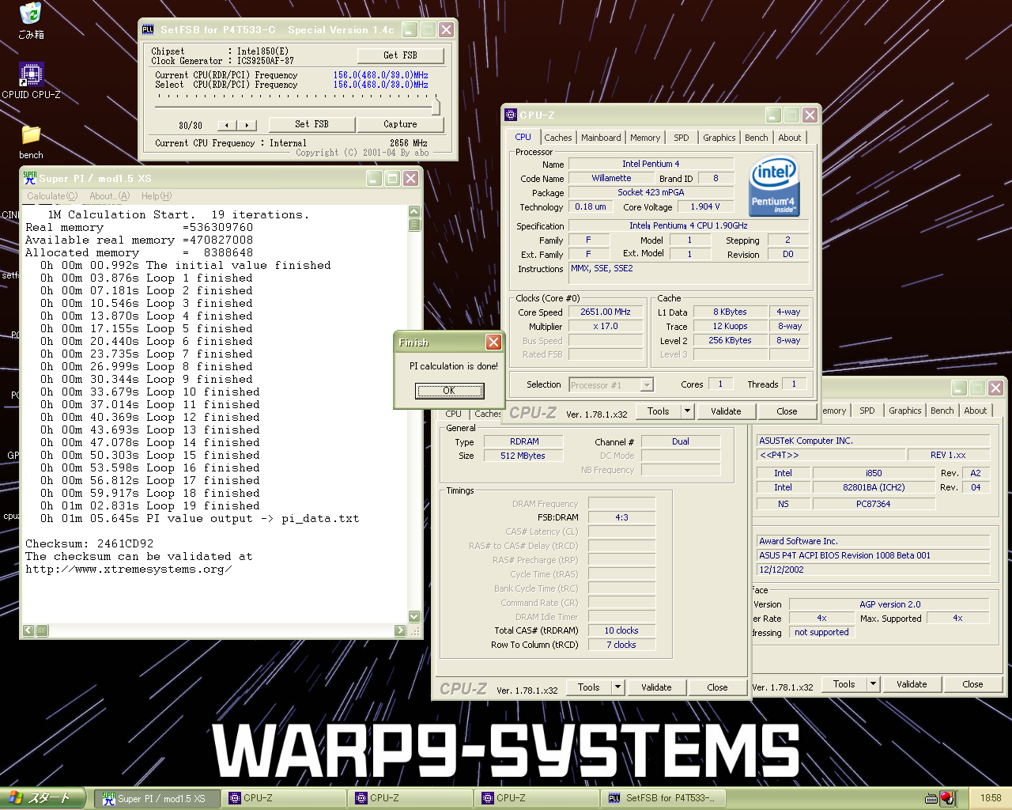Maximize the Super PI window
The height and width of the screenshot is (810, 1012).
tap(392, 179)
